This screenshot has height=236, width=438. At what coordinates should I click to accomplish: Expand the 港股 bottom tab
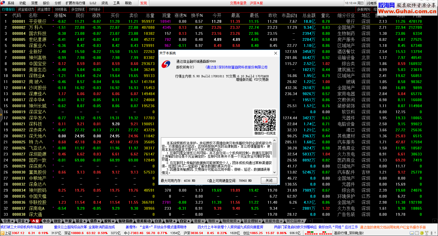pyautogui.click(x=199, y=221)
